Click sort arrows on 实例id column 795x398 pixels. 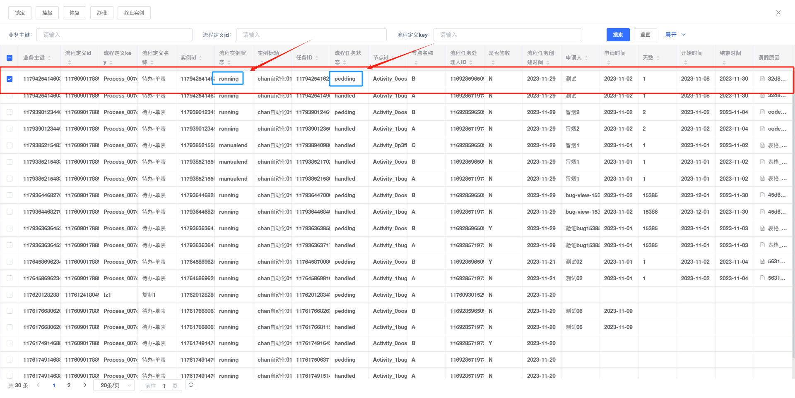tap(200, 58)
